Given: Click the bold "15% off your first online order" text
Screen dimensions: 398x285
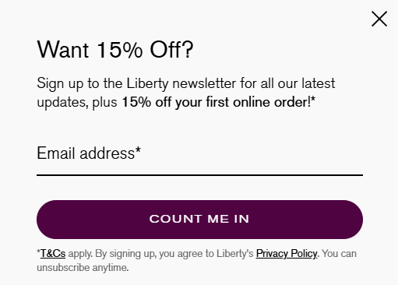Looking at the screenshot, I should [x=217, y=102].
